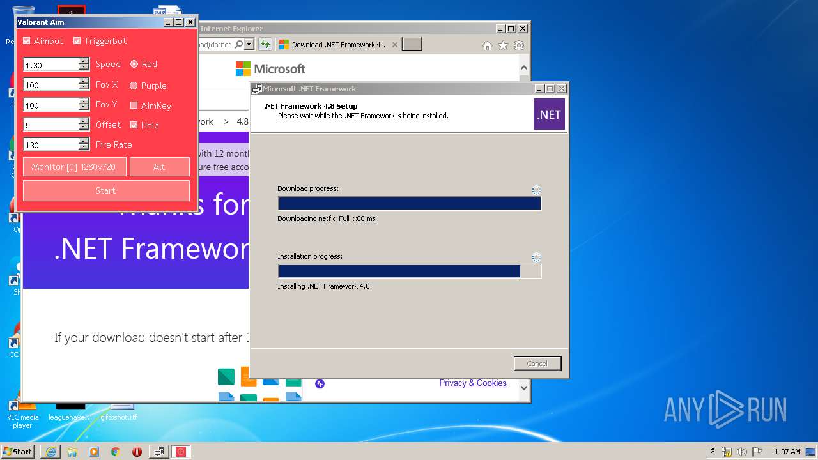Viewport: 818px width, 460px height.
Task: Open the Privacy & Cookies link
Action: 473,383
